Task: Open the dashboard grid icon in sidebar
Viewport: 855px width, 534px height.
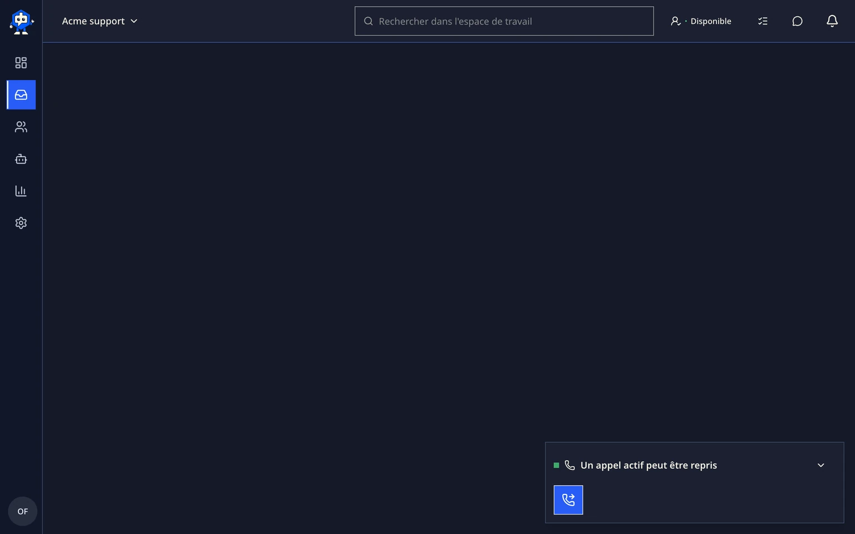Action: tap(21, 63)
